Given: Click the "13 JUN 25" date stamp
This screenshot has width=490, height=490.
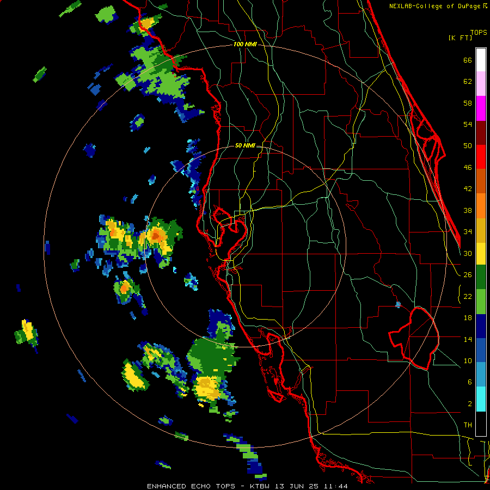Looking at the screenshot, I should click(298, 486).
